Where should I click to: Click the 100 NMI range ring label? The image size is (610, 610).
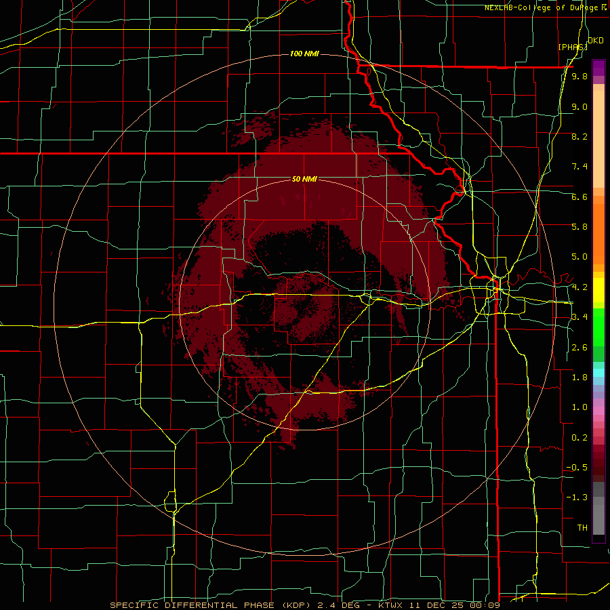click(304, 54)
